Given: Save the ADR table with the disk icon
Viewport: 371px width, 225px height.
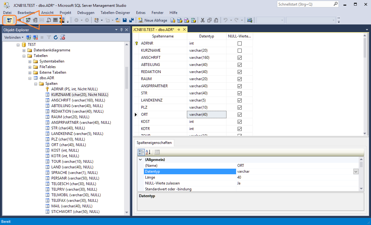Looking at the screenshot, I should click(x=125, y=20).
